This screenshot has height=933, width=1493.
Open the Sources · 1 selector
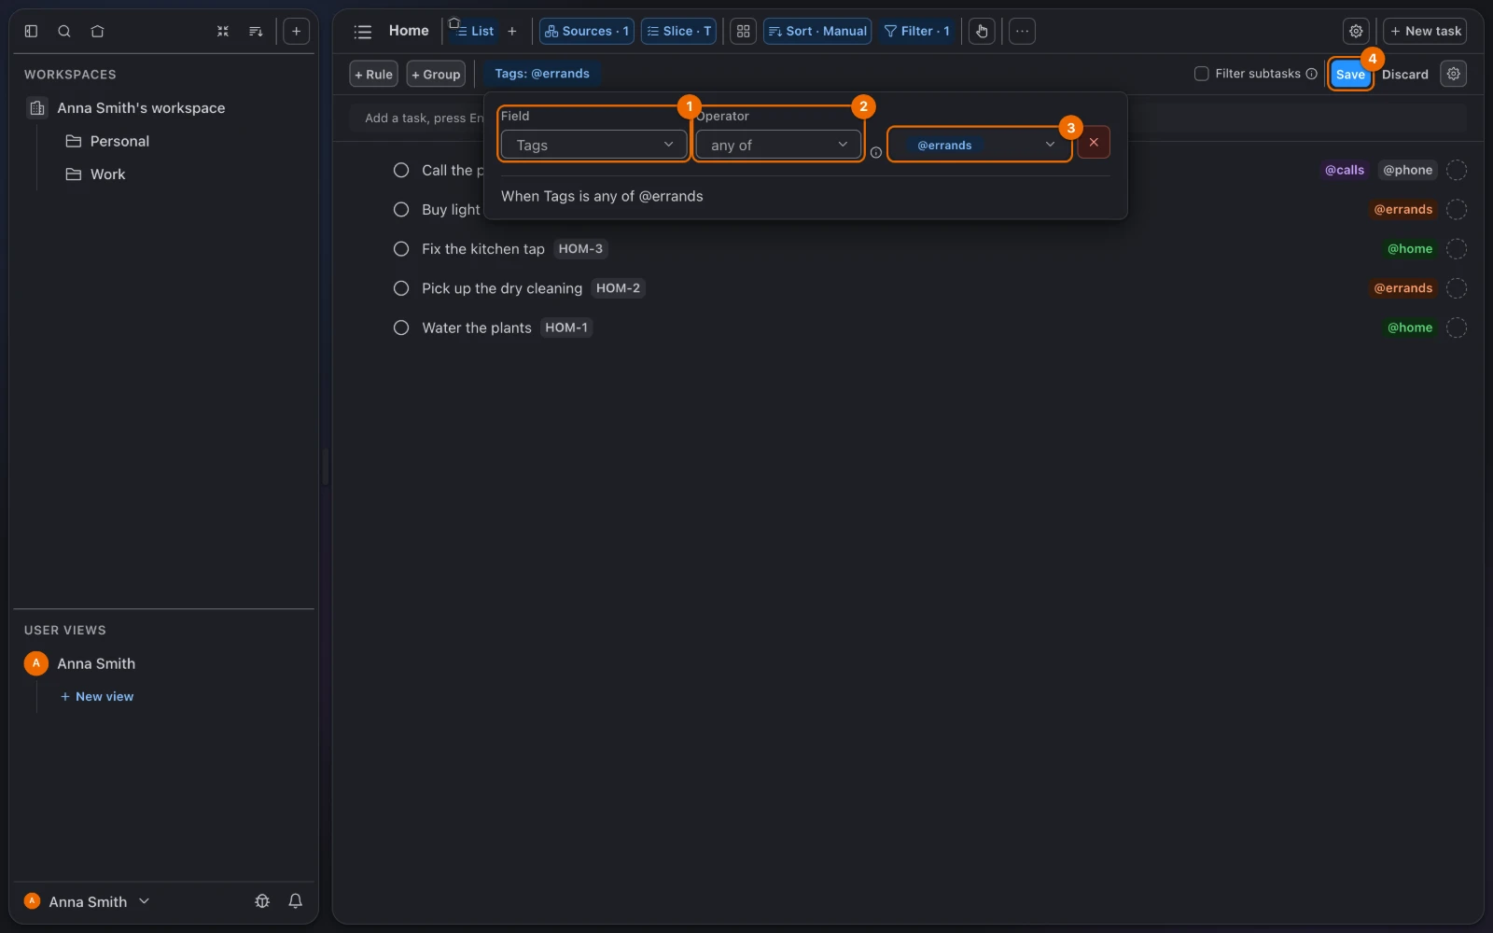[x=587, y=31]
